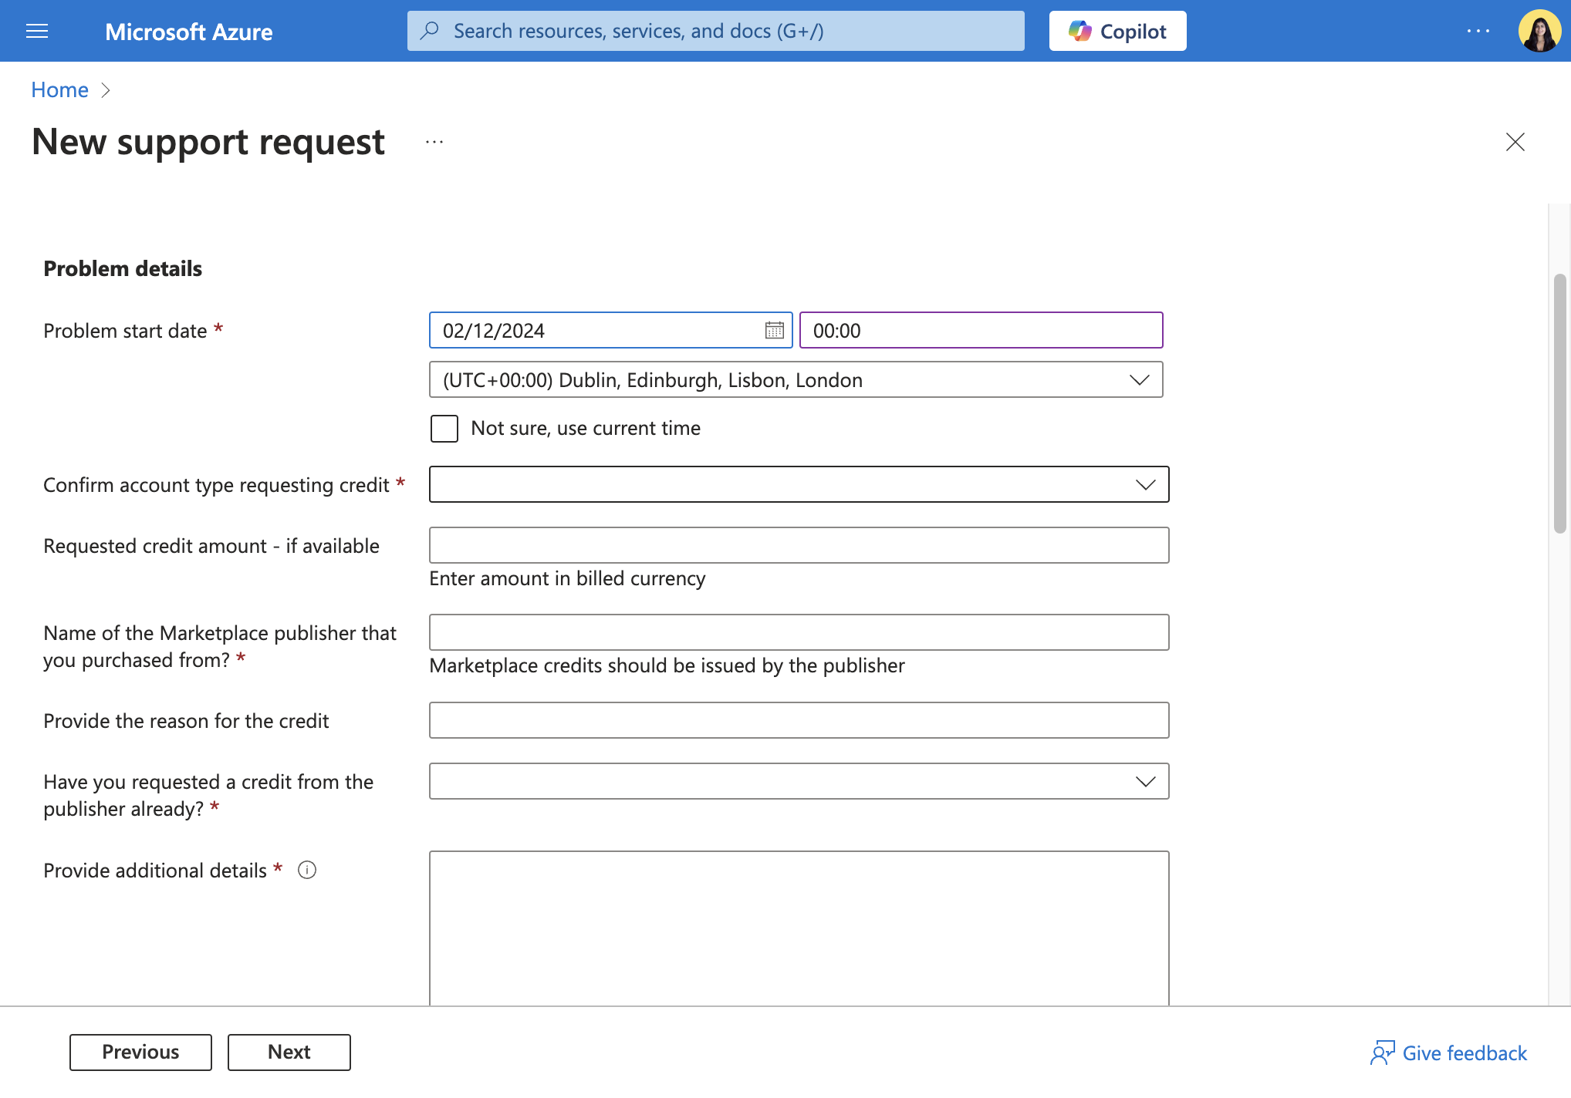Click the Give feedback link
Viewport: 1571px width, 1098px height.
point(1448,1053)
